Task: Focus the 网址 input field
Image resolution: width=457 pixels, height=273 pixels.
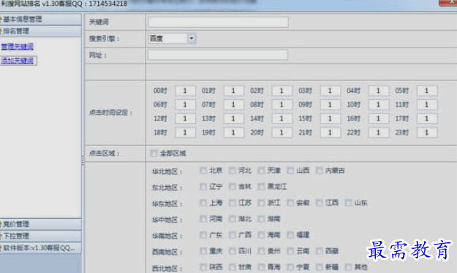Action: coord(218,55)
